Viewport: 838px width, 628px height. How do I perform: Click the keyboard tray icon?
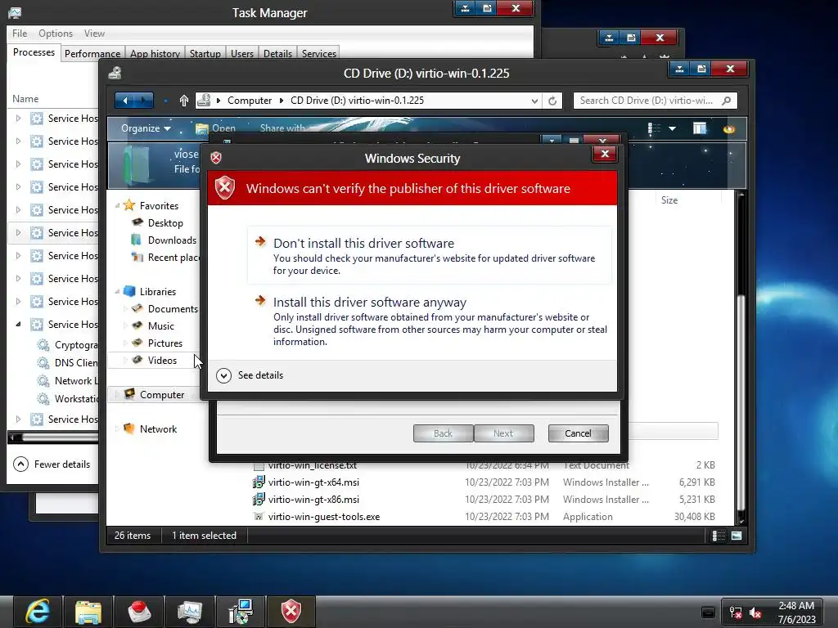tap(708, 612)
